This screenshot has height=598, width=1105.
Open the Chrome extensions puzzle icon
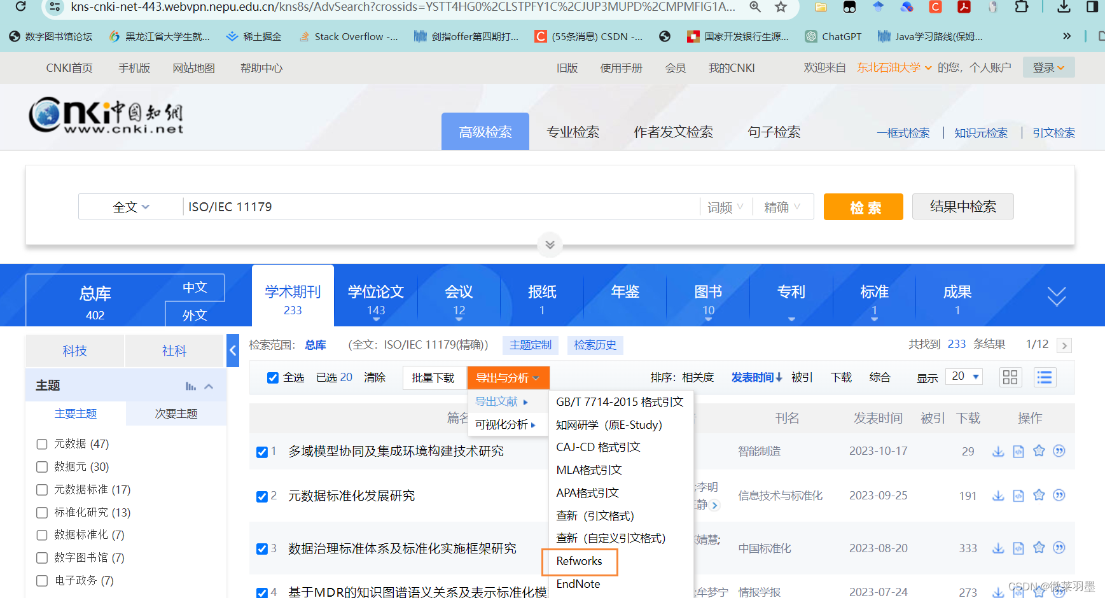[1021, 7]
